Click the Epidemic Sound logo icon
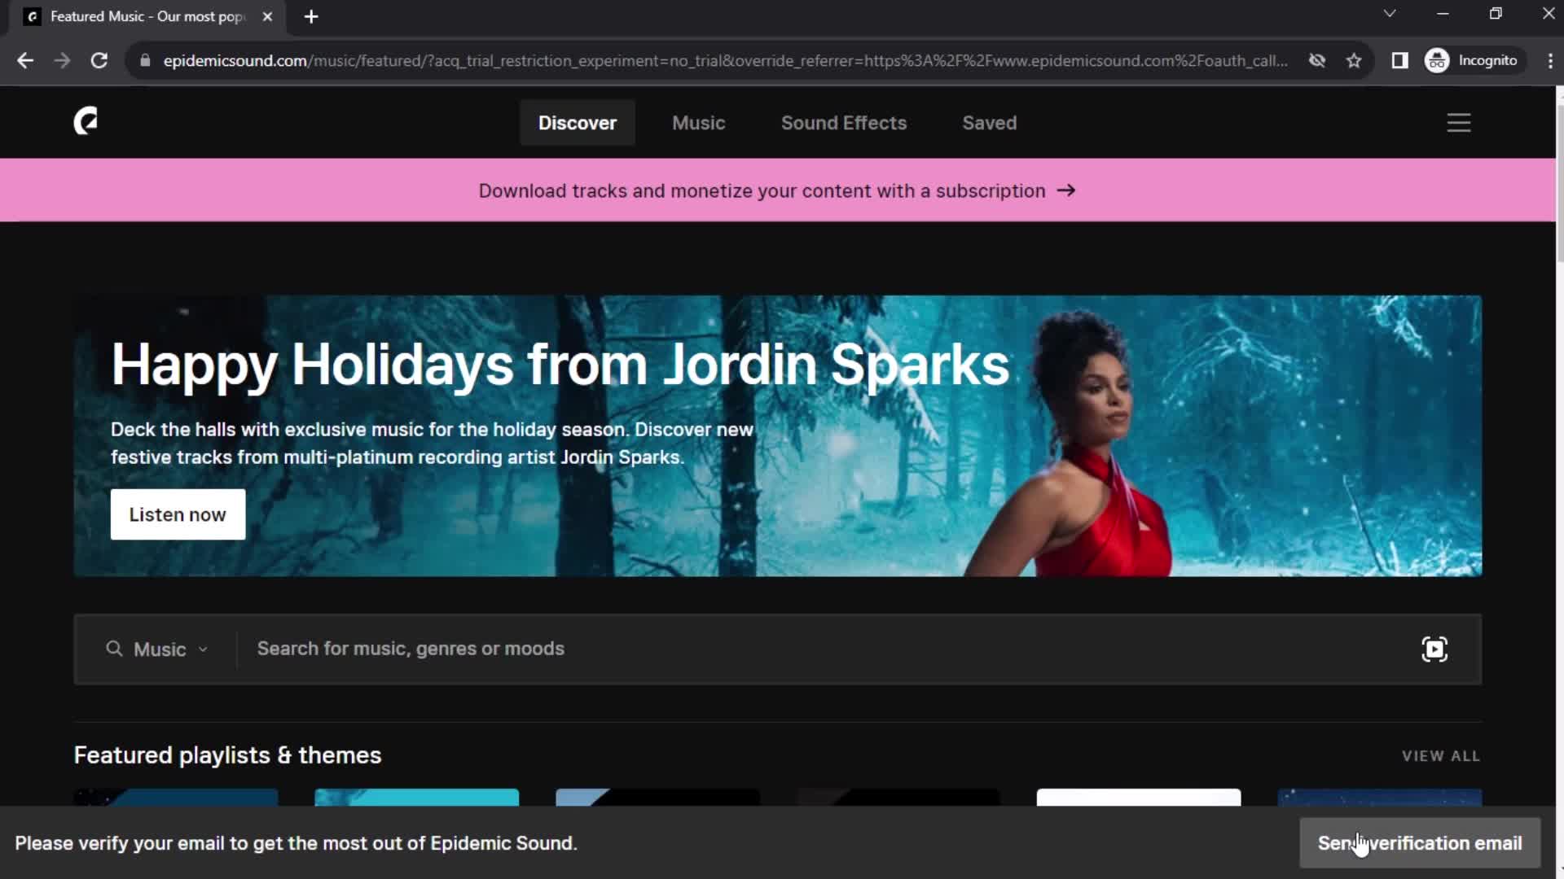The image size is (1564, 879). pos(86,121)
